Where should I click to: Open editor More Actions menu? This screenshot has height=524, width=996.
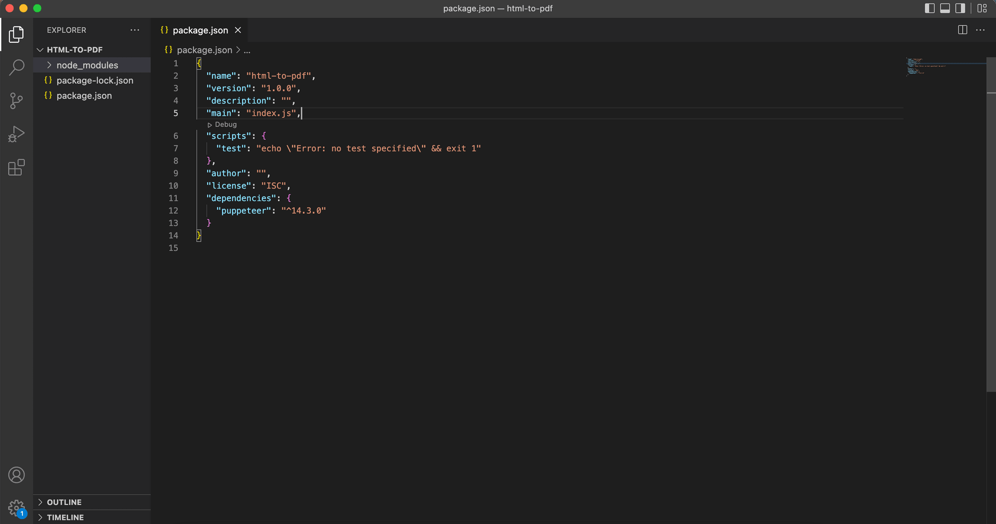pyautogui.click(x=981, y=30)
